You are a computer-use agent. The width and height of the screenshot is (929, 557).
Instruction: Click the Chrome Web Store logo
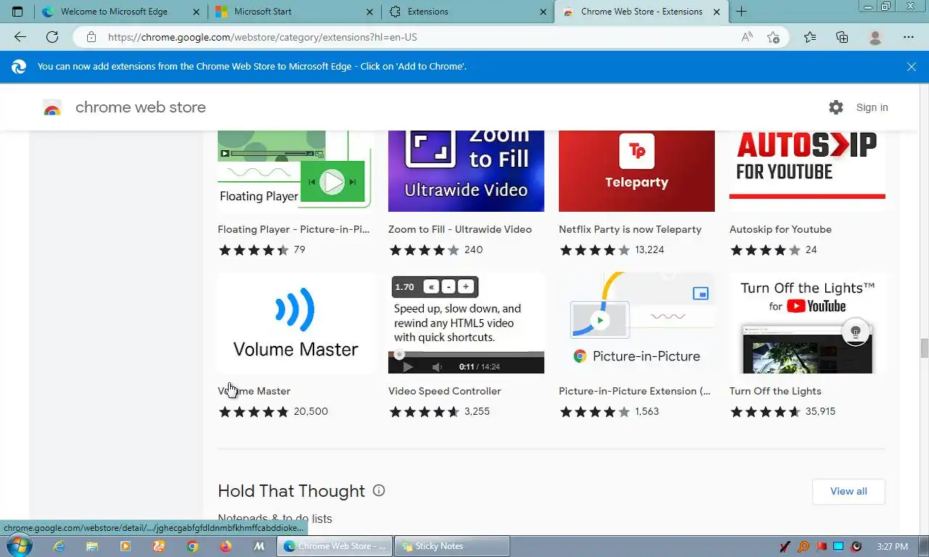pos(52,107)
